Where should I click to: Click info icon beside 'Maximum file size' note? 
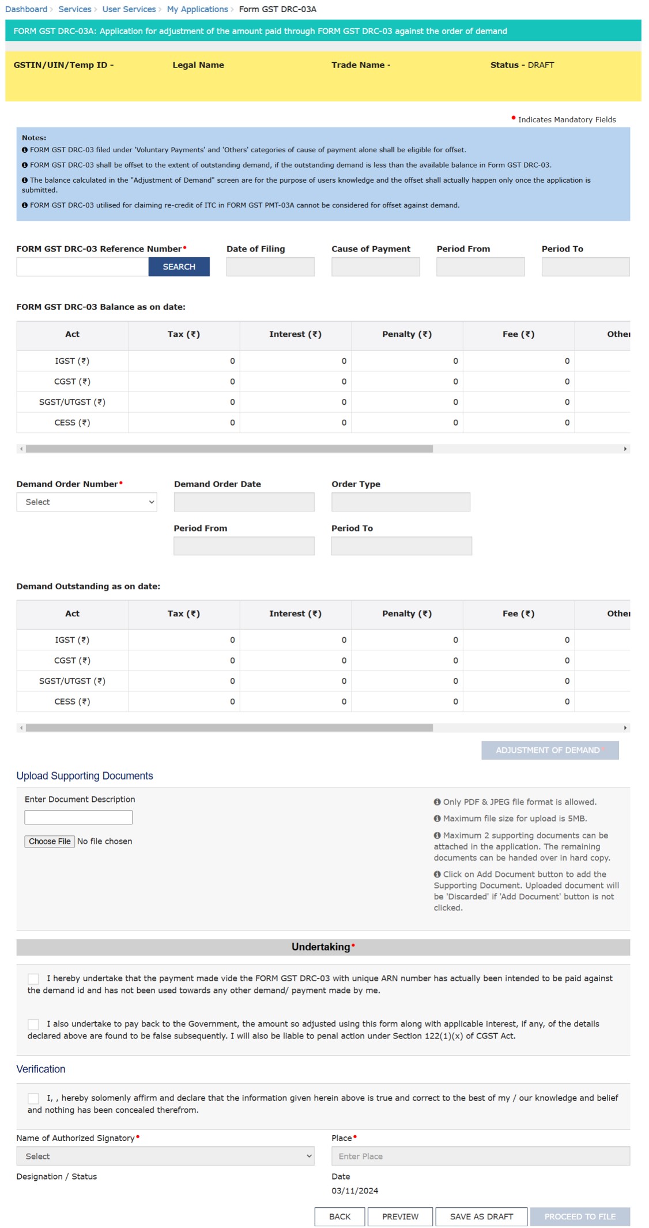(x=437, y=819)
